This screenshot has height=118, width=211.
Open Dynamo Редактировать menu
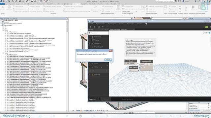100,24
